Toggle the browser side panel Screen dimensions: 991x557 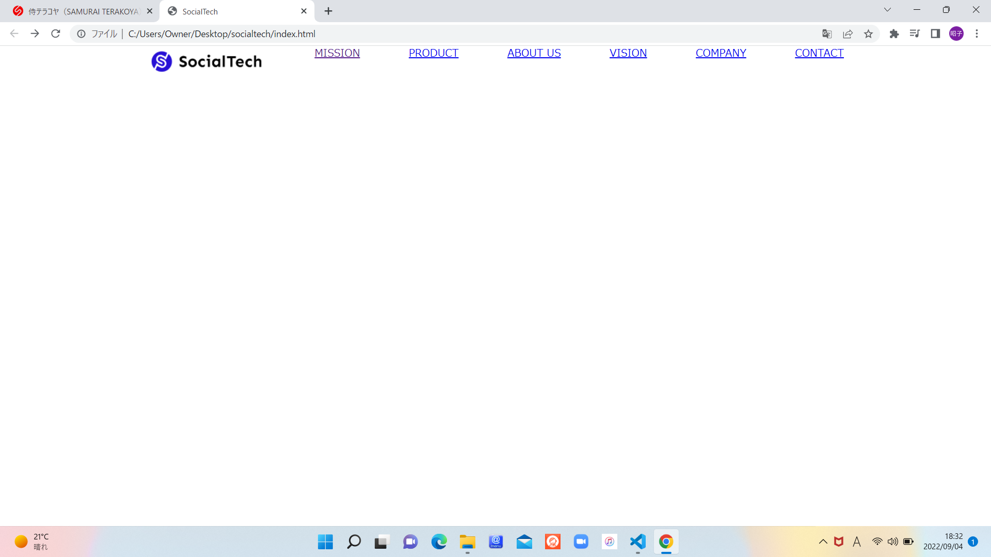(935, 34)
